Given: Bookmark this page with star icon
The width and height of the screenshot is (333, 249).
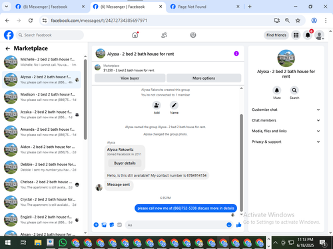Looking at the screenshot, I should [298, 21].
